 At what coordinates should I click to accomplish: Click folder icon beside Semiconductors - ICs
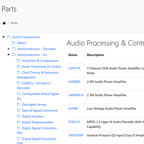[14, 55]
